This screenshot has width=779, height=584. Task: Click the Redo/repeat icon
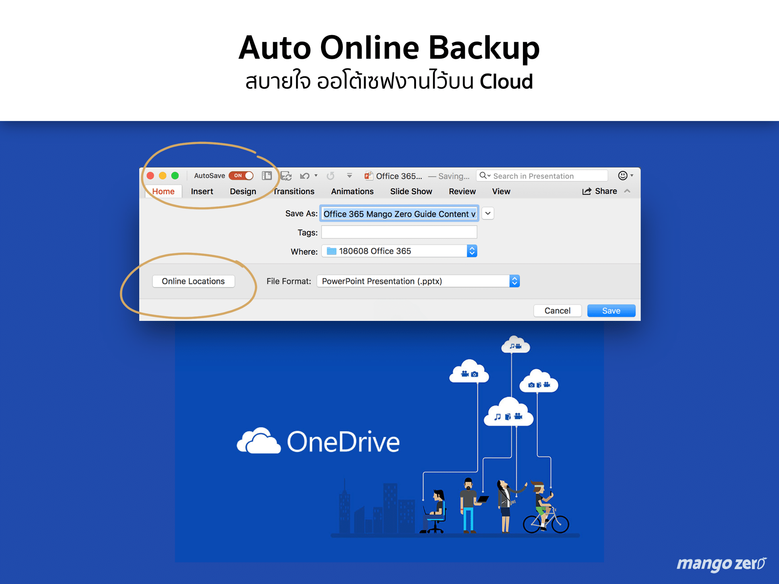pos(331,176)
